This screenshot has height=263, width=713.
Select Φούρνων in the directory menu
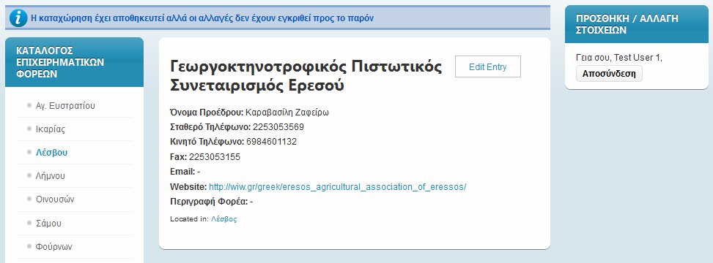(53, 247)
